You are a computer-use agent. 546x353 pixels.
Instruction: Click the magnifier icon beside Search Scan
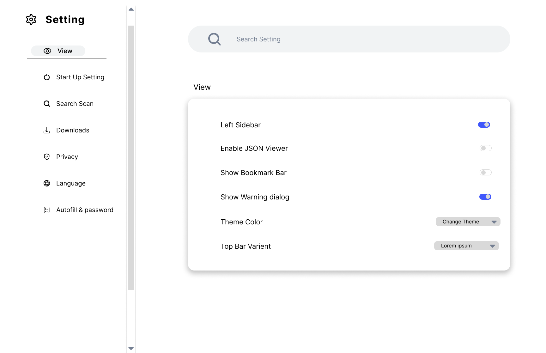(47, 104)
